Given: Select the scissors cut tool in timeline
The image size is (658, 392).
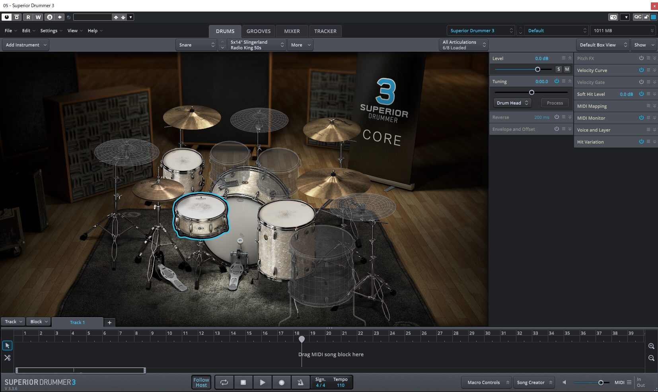Looking at the screenshot, I should (x=7, y=358).
